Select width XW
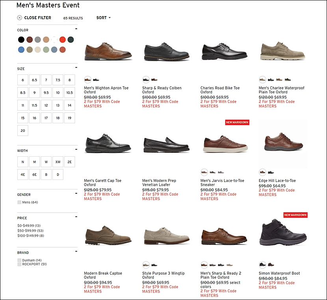The height and width of the screenshot is (300, 327). click(58, 162)
